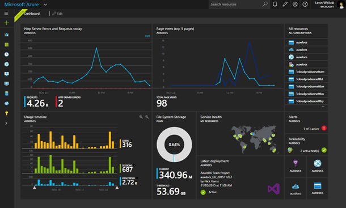Open auxdocs cloud tile at bottom right
The width and height of the screenshot is (346, 208).
(296, 189)
